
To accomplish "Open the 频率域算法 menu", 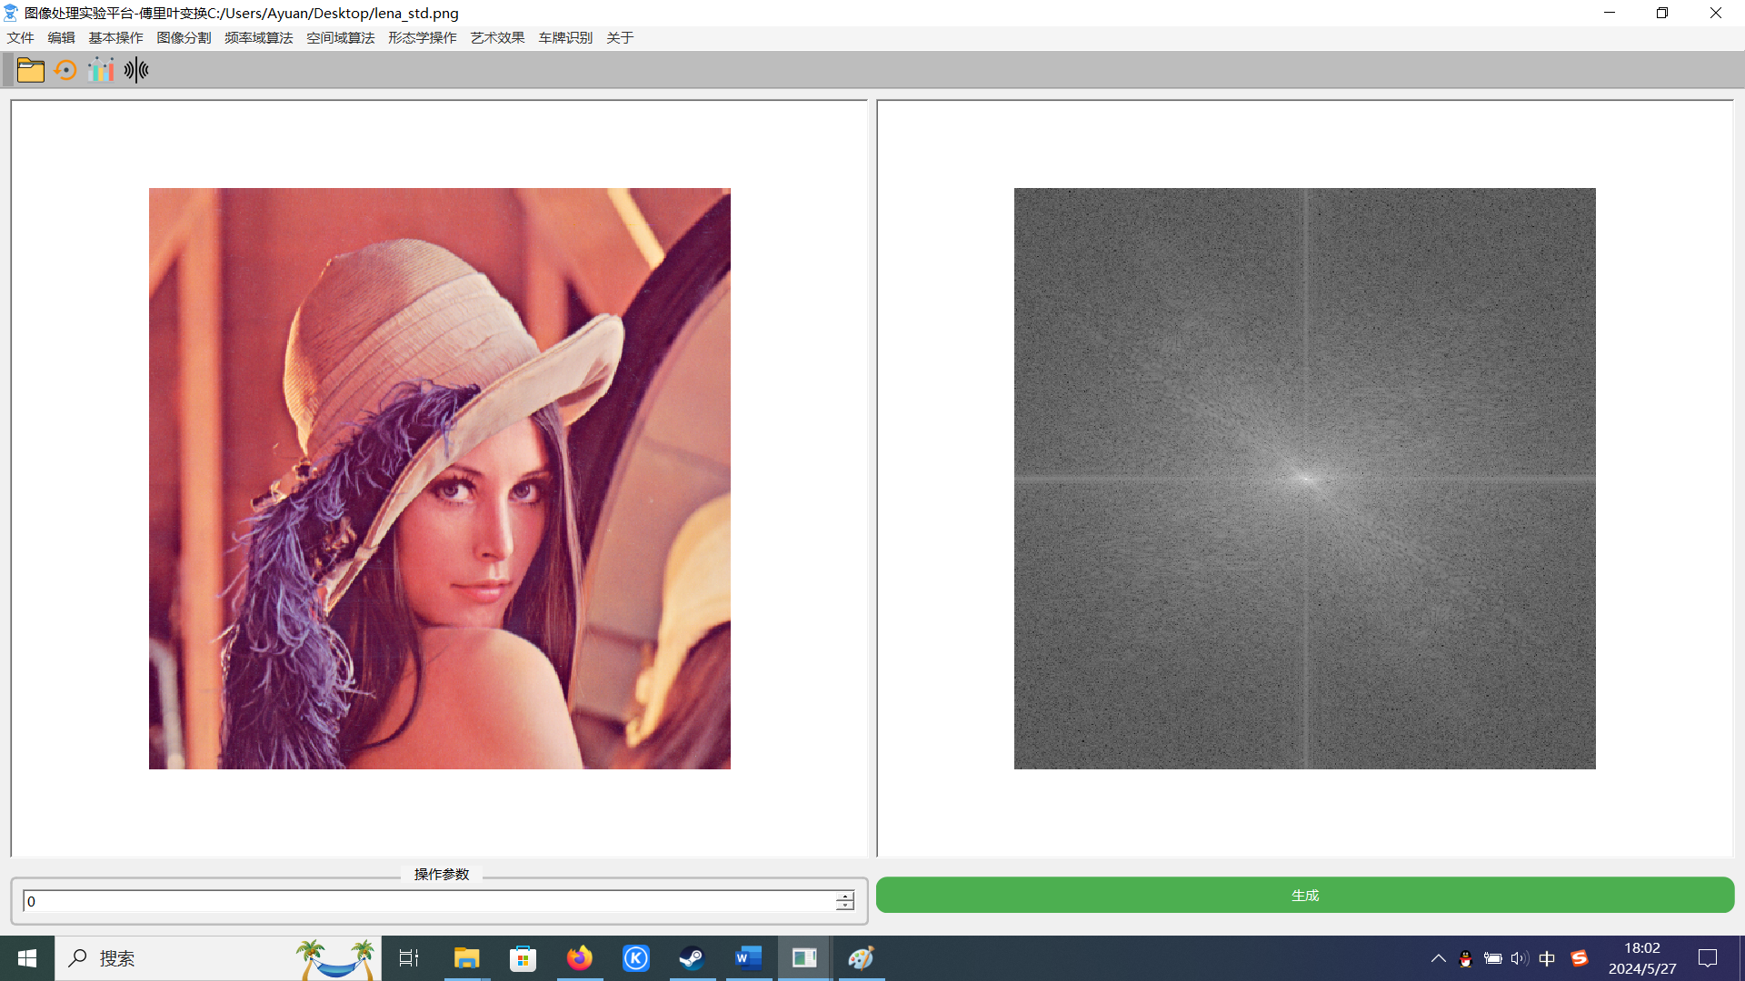I will coord(258,37).
